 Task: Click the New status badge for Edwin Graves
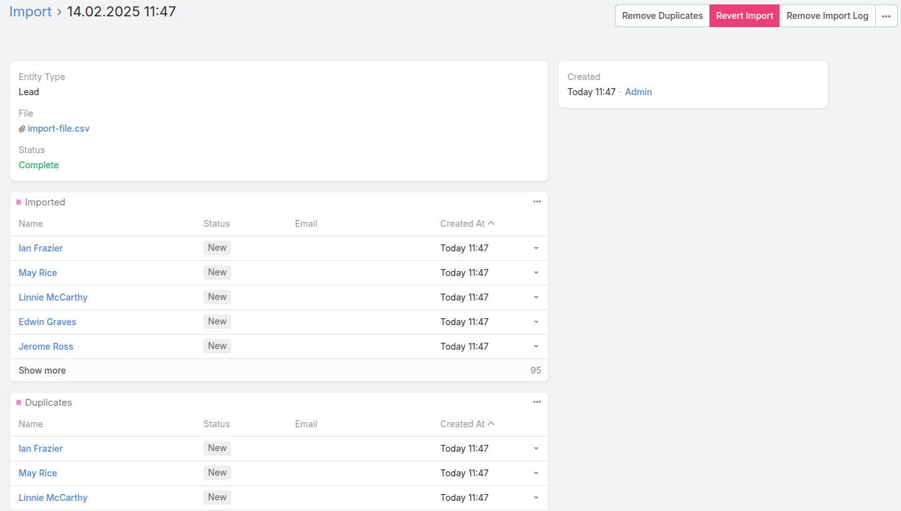click(217, 321)
